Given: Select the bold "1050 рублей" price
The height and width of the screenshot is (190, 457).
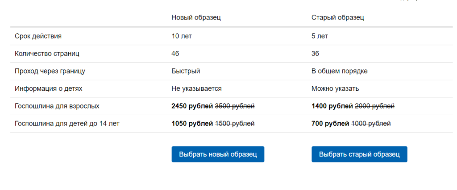Looking at the screenshot, I should 192,124.
